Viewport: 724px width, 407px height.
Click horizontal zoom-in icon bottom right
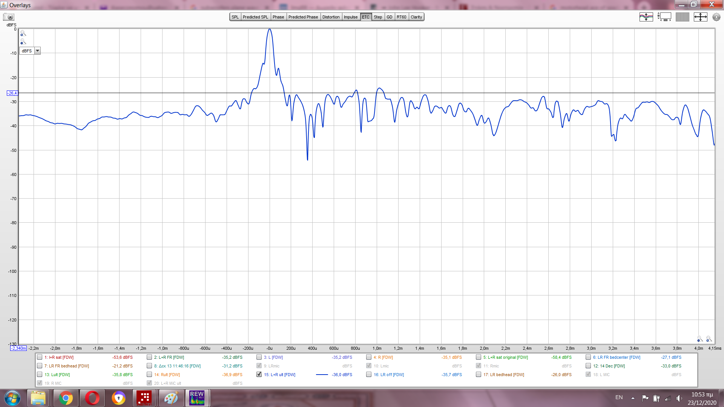[x=709, y=339]
